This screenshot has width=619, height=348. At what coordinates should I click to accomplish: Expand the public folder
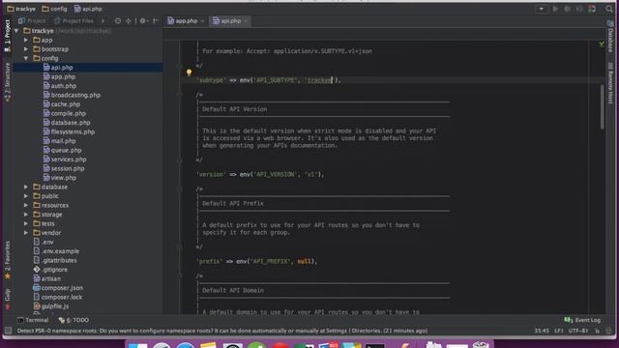tap(26, 196)
